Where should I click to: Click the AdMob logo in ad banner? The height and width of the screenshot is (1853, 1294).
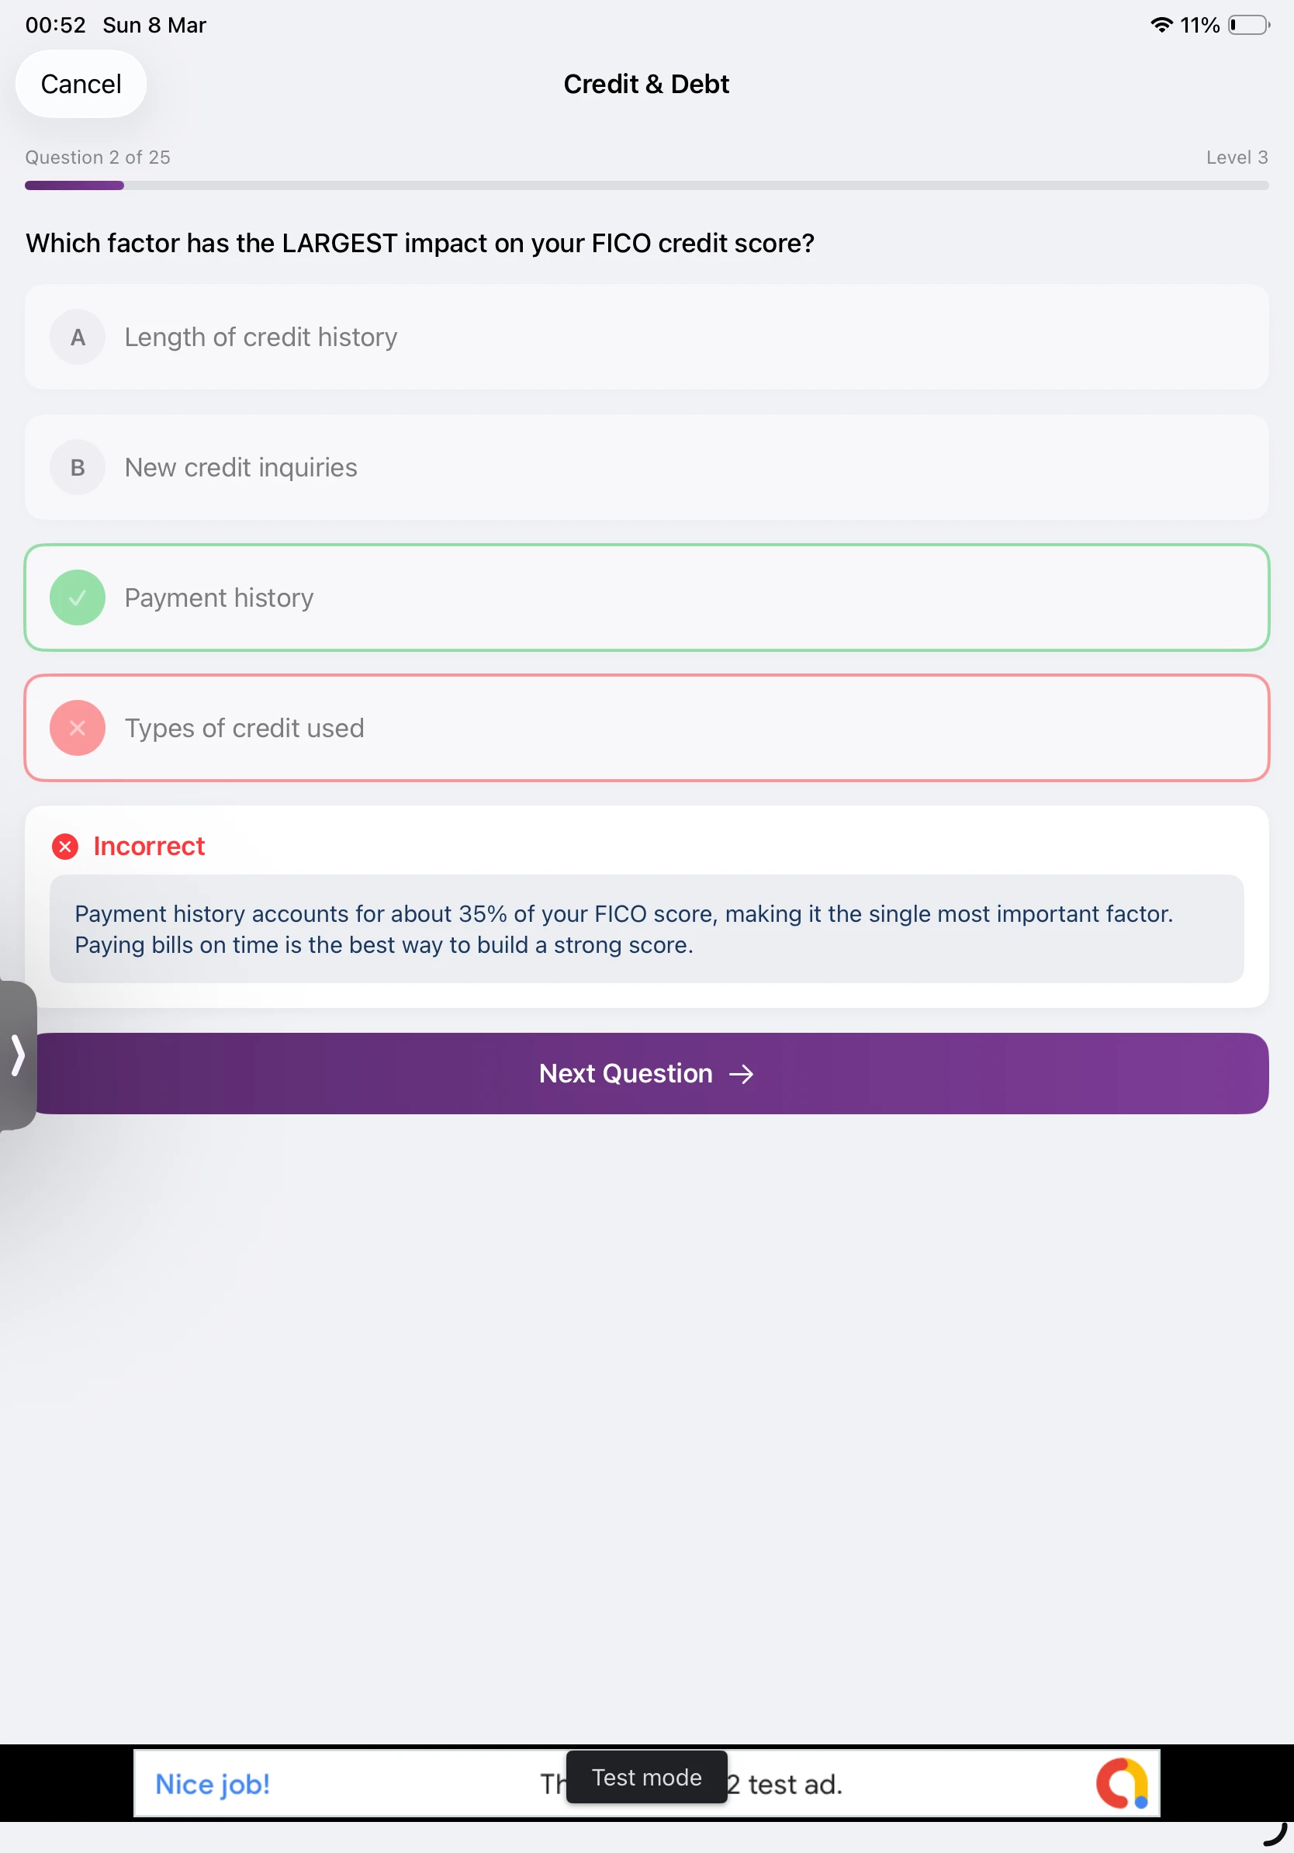tap(1120, 1784)
